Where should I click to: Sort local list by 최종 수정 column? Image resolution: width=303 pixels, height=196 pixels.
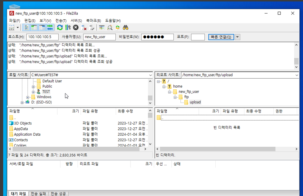[132, 111]
